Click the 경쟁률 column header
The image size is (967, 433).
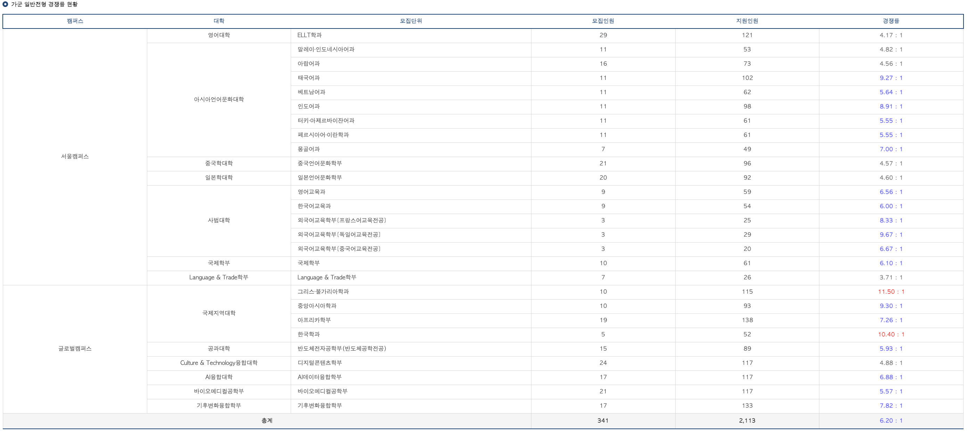891,21
